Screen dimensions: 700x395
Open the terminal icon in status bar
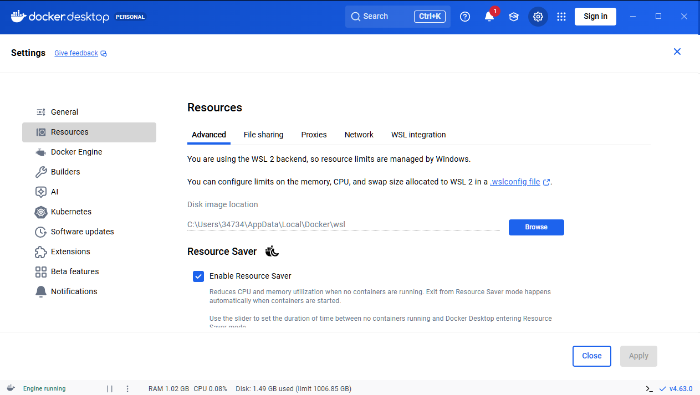pyautogui.click(x=650, y=388)
